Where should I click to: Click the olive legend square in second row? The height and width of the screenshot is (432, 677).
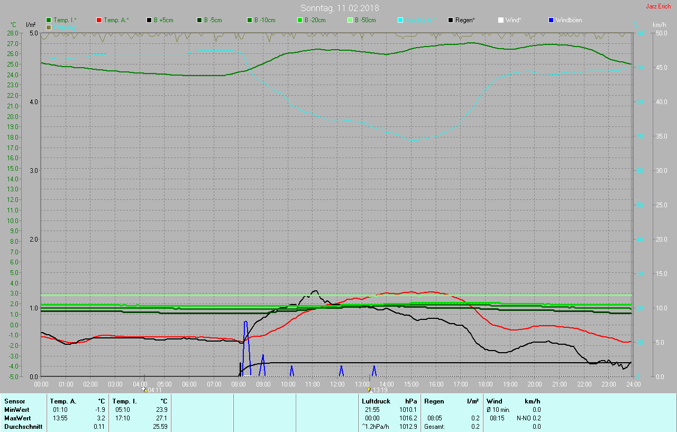coord(49,27)
